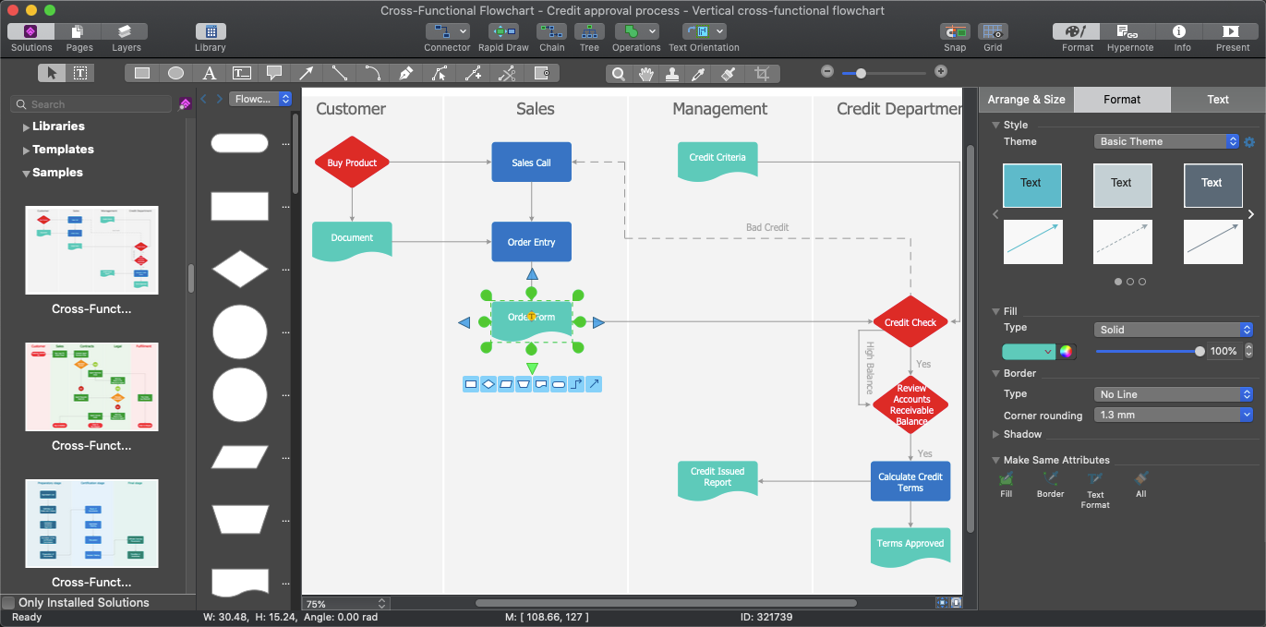Open the Pages panel

(79, 37)
